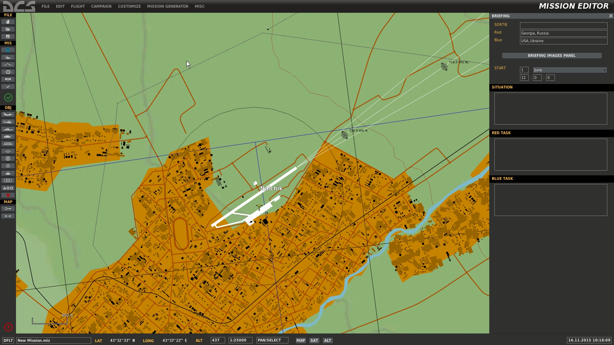Close the BRIEFING panel
This screenshot has height=345, width=614.
click(x=611, y=16)
